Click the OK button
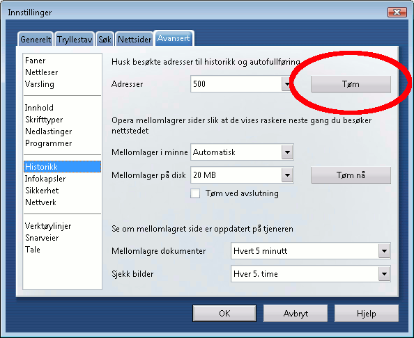The height and width of the screenshot is (338, 414). 224,313
